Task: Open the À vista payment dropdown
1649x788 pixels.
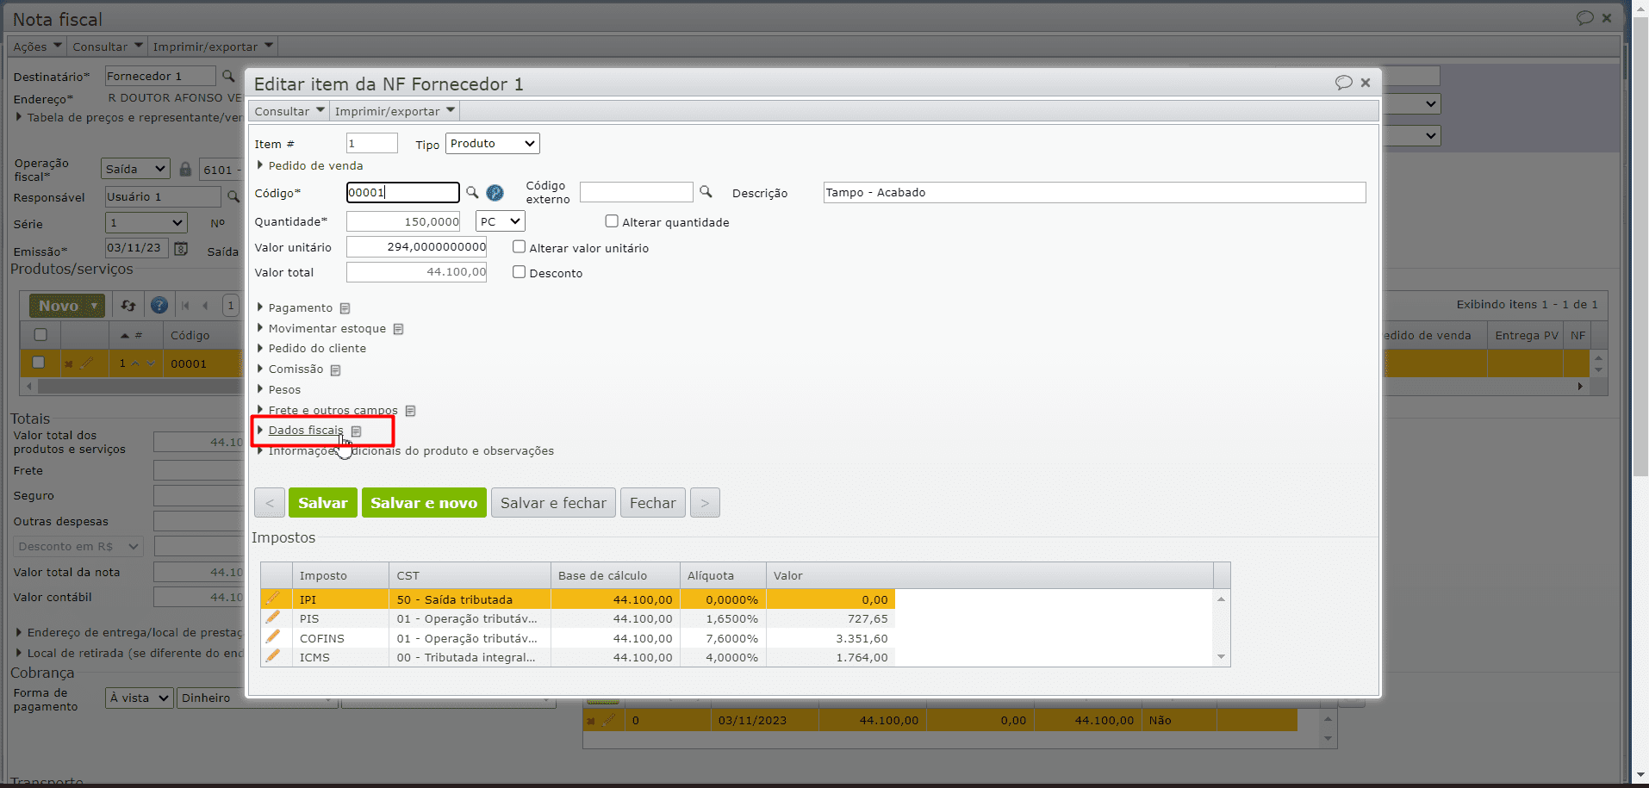Action: click(140, 698)
